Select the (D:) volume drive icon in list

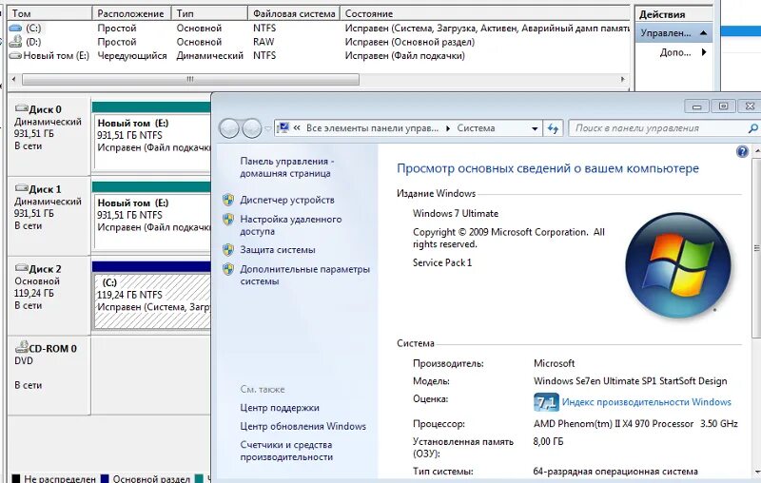(15, 42)
